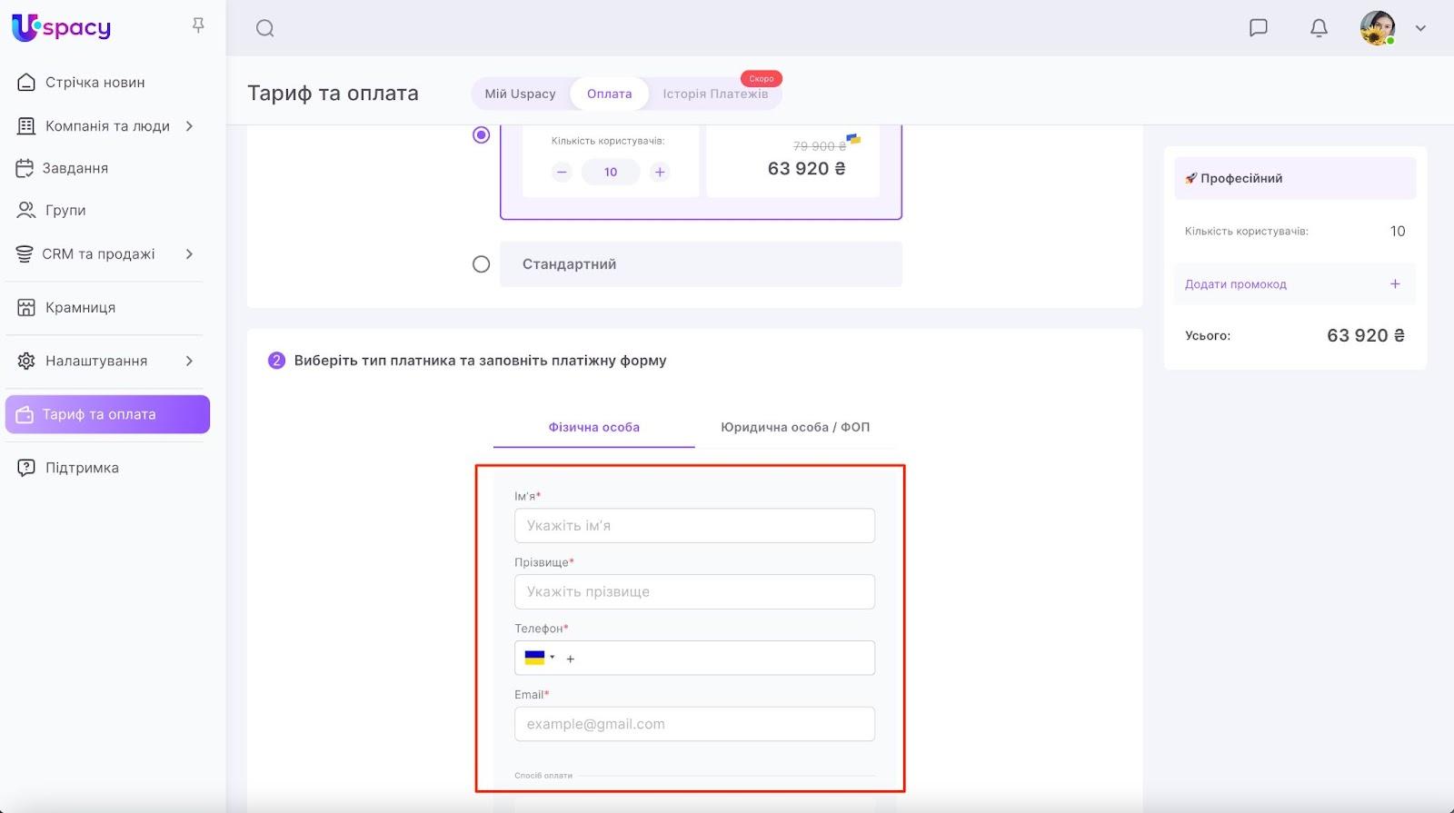The width and height of the screenshot is (1454, 813).
Task: Switch to Юридична особа / ФОП tab
Action: pos(795,427)
